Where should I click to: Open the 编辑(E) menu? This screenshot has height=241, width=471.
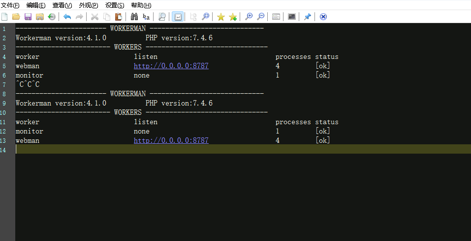coord(36,5)
